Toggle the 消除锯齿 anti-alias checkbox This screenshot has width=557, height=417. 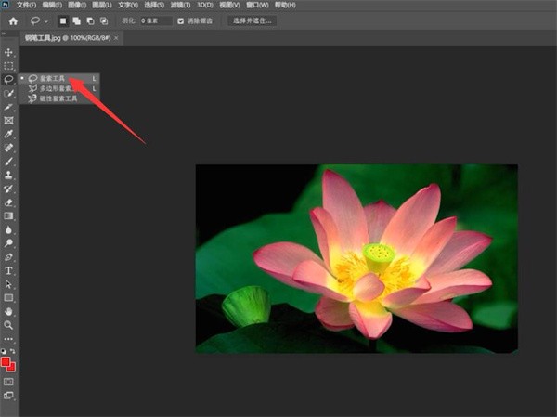tap(181, 21)
